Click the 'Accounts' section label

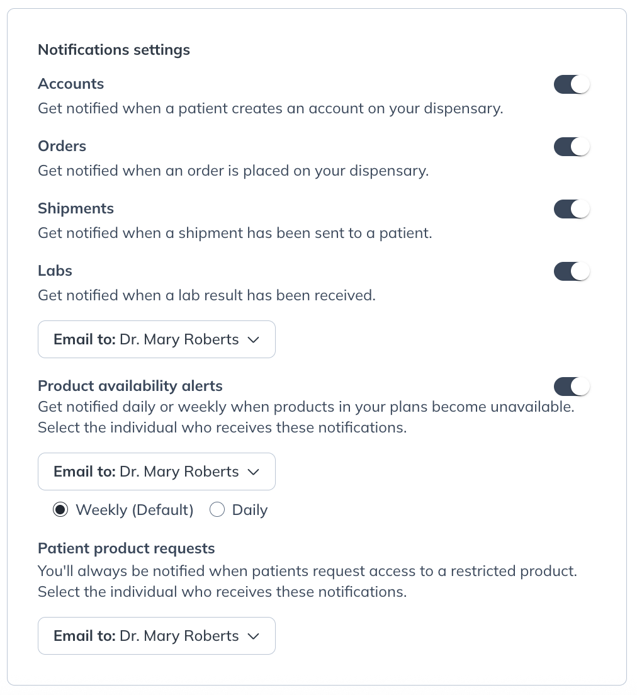[x=71, y=84]
